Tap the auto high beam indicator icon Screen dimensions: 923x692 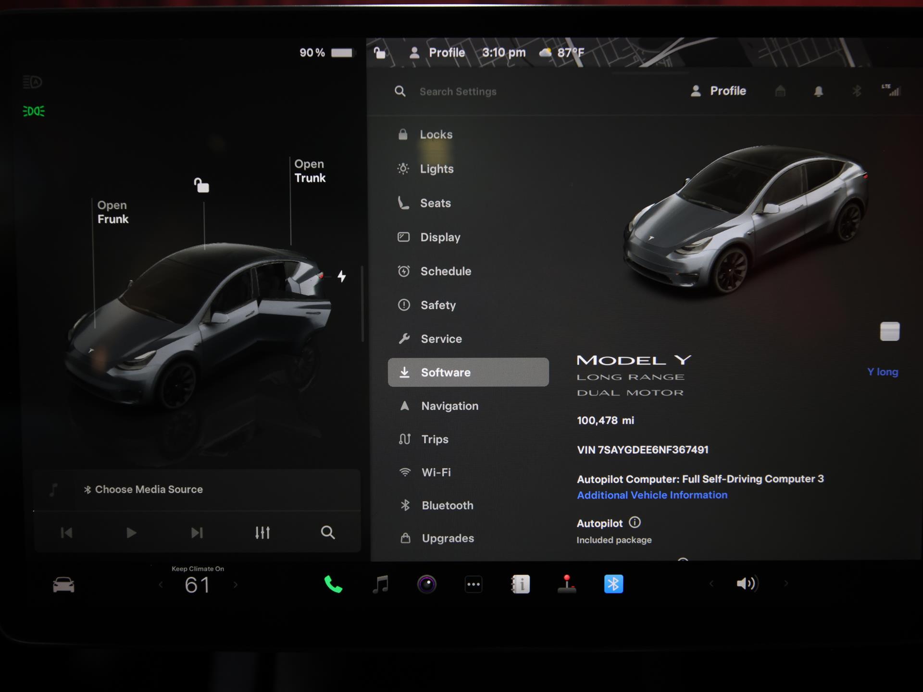33,82
